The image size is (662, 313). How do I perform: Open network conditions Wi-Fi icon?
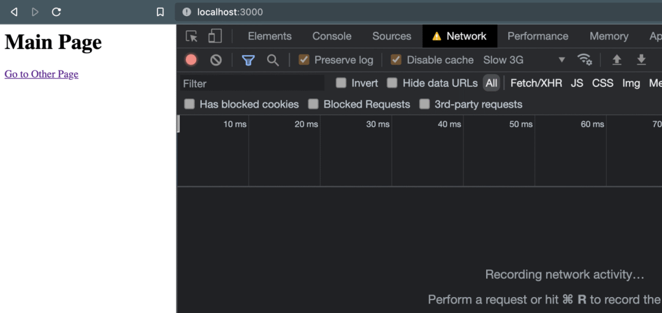click(x=585, y=60)
